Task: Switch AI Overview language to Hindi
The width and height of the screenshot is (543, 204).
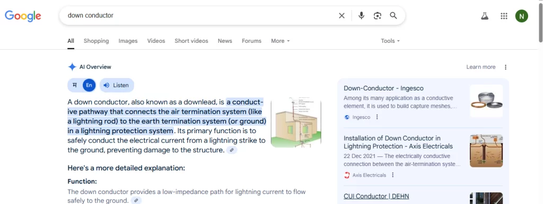Action: 75,85
